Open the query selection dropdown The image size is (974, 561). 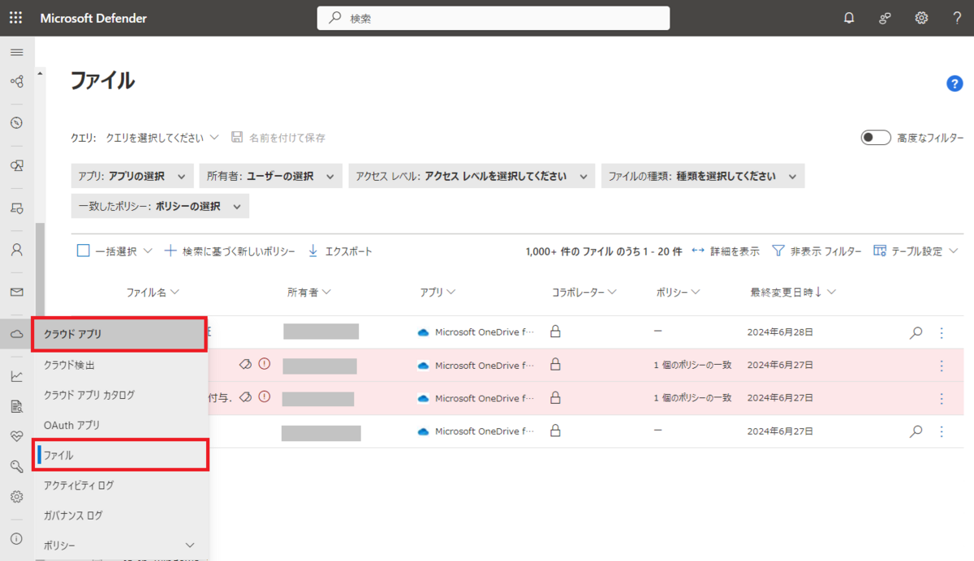162,138
